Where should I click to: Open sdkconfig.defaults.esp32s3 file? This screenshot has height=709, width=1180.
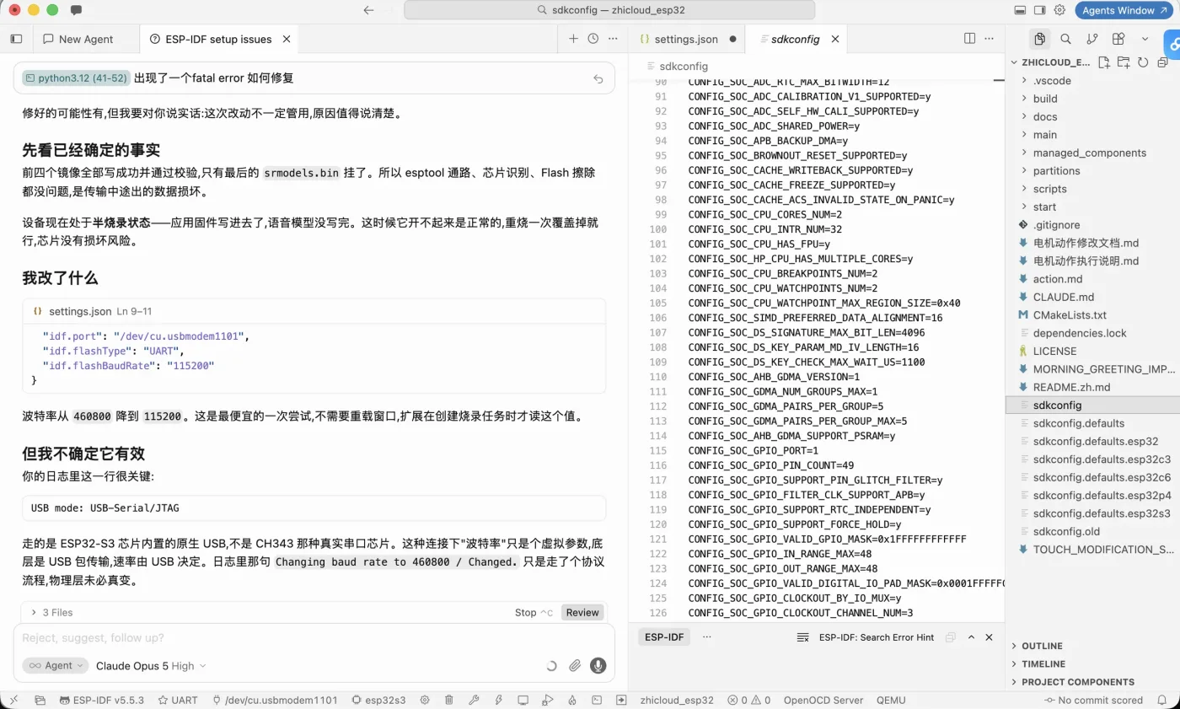[1102, 513]
